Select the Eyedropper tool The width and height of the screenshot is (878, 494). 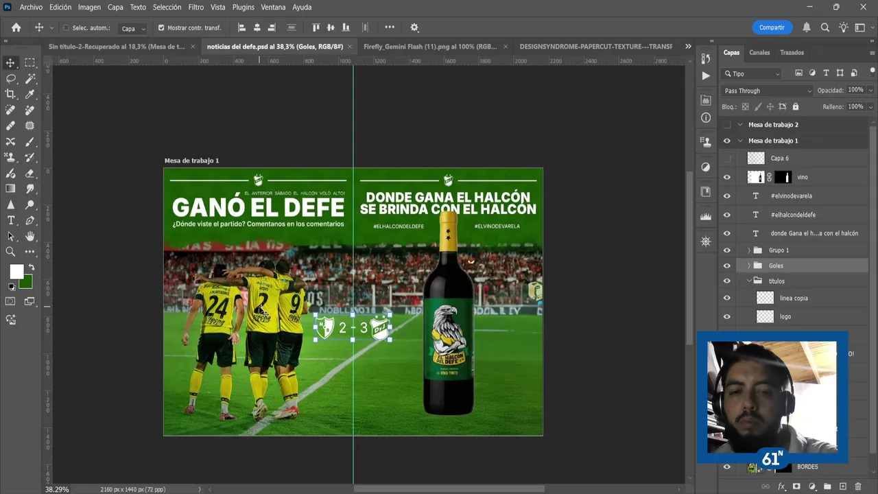[30, 94]
